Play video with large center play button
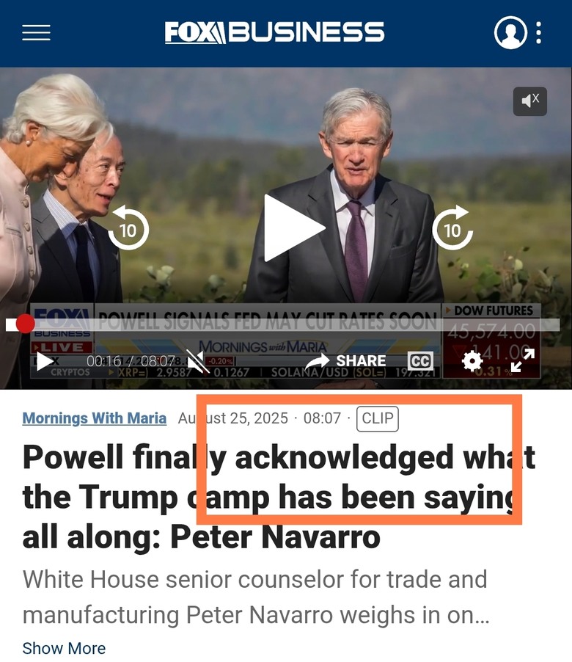The width and height of the screenshot is (572, 662). click(293, 228)
